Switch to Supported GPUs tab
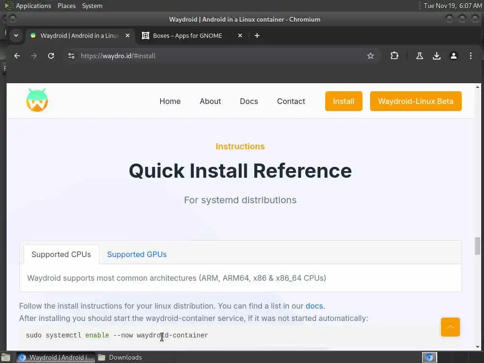This screenshot has width=484, height=363. pyautogui.click(x=137, y=254)
